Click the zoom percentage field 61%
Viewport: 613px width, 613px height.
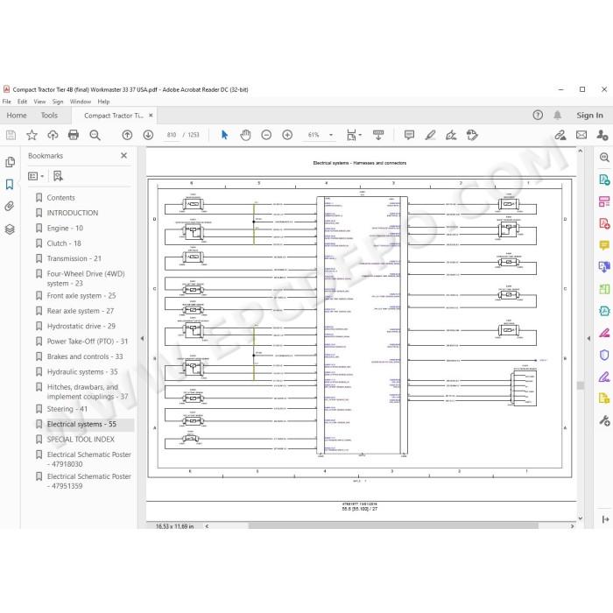pos(314,135)
